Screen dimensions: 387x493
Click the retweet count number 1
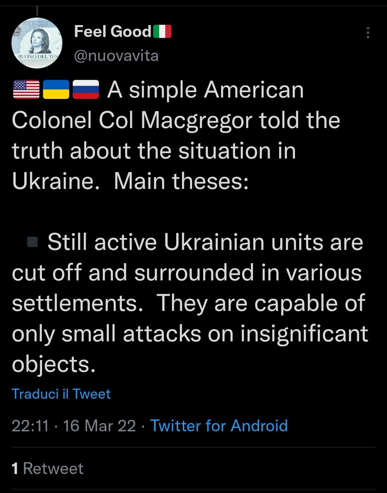click(15, 469)
